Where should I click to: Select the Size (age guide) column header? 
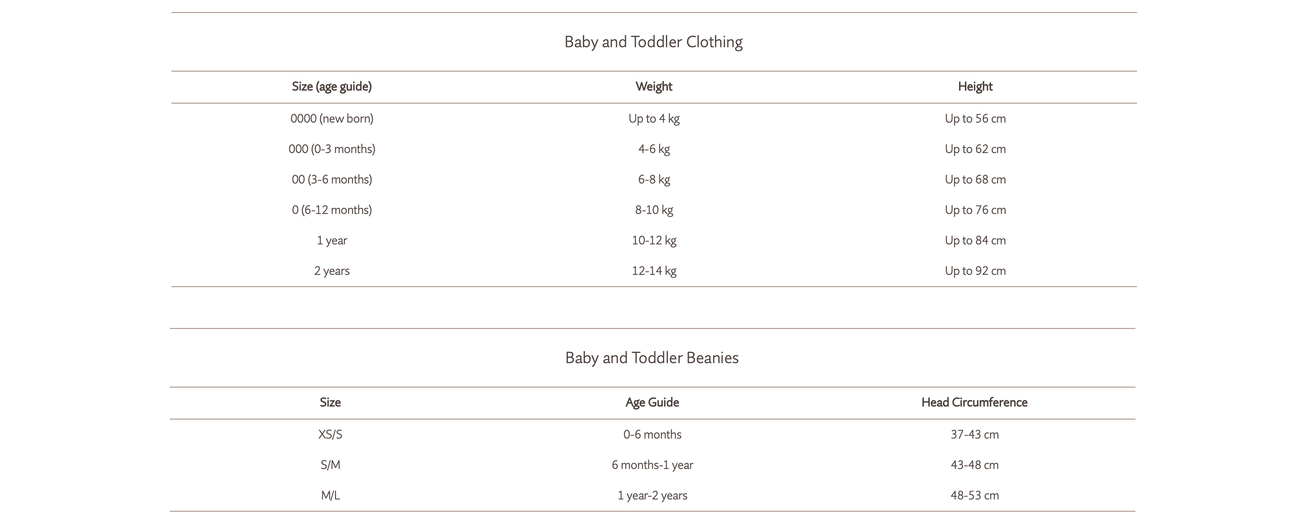pyautogui.click(x=332, y=87)
